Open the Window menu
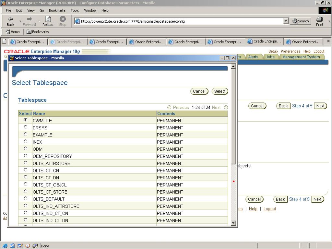 [90, 10]
